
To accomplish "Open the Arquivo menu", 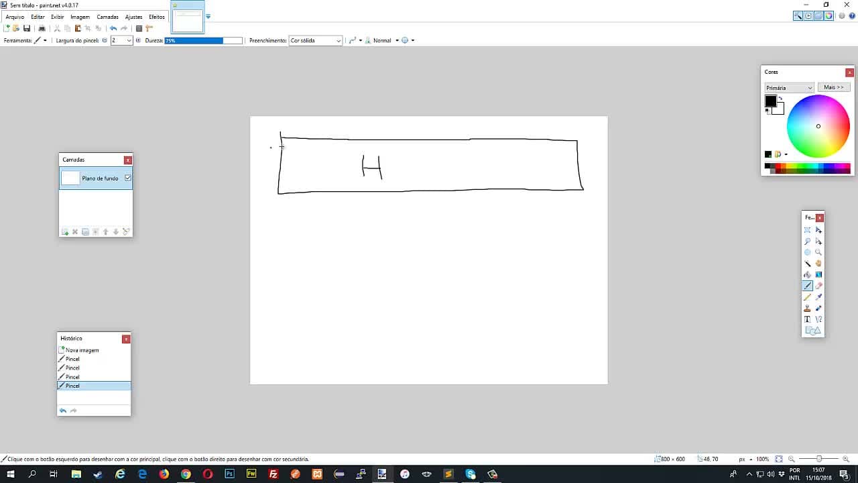I will tap(15, 17).
